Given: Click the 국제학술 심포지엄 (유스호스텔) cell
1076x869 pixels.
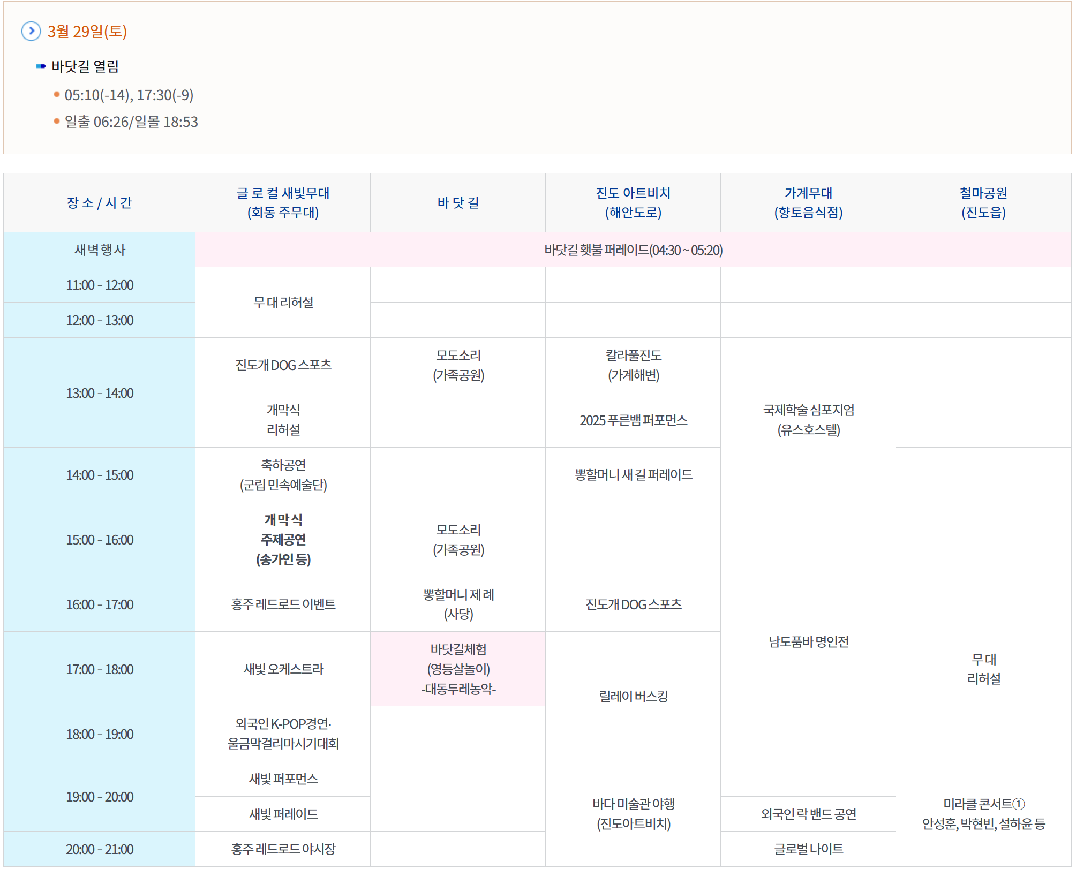Looking at the screenshot, I should tap(808, 420).
